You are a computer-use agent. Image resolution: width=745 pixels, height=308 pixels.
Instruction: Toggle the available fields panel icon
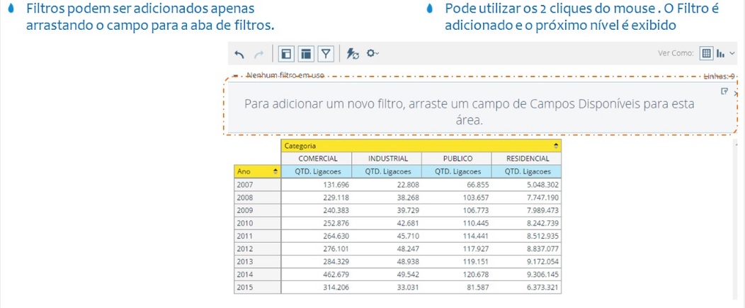pos(285,53)
